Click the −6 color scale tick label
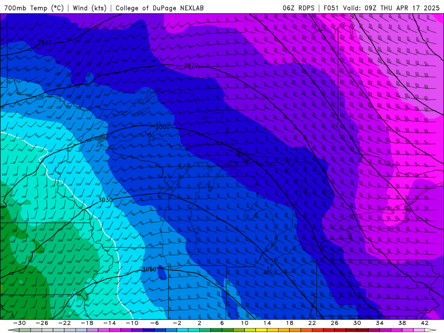The height and width of the screenshot is (333, 444). tap(154, 323)
